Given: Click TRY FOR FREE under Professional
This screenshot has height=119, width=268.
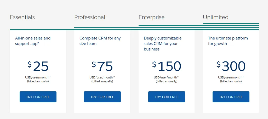Looking at the screenshot, I should (102, 97).
